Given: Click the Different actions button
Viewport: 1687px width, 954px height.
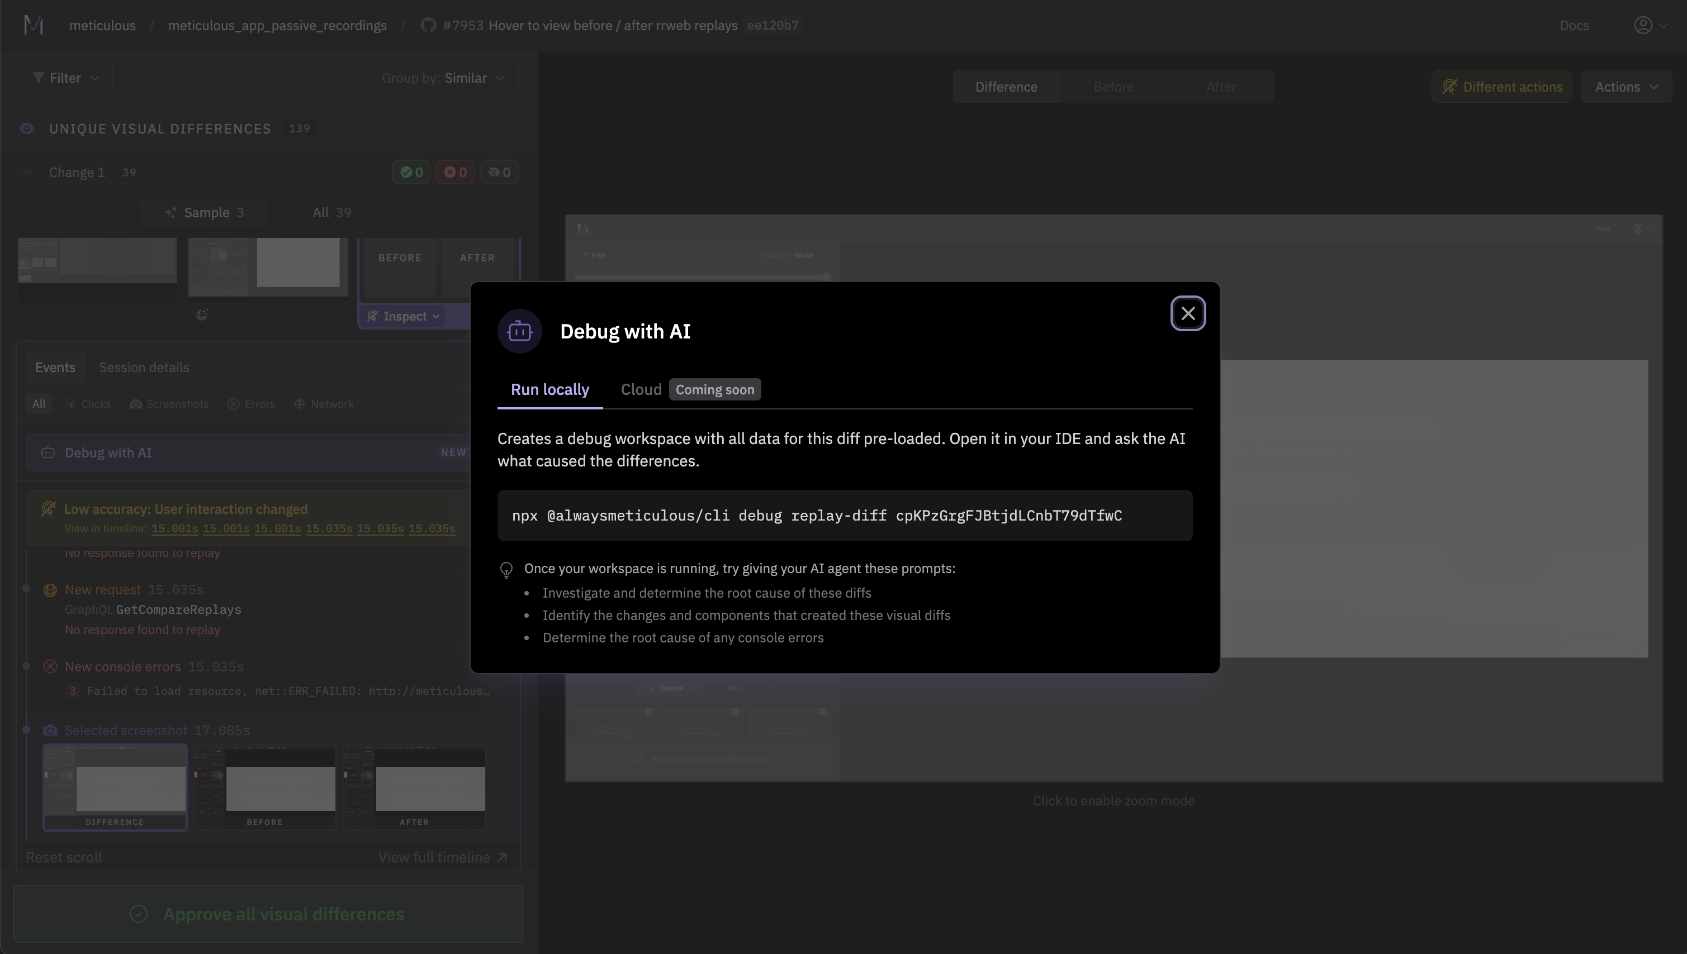Looking at the screenshot, I should click(1501, 87).
